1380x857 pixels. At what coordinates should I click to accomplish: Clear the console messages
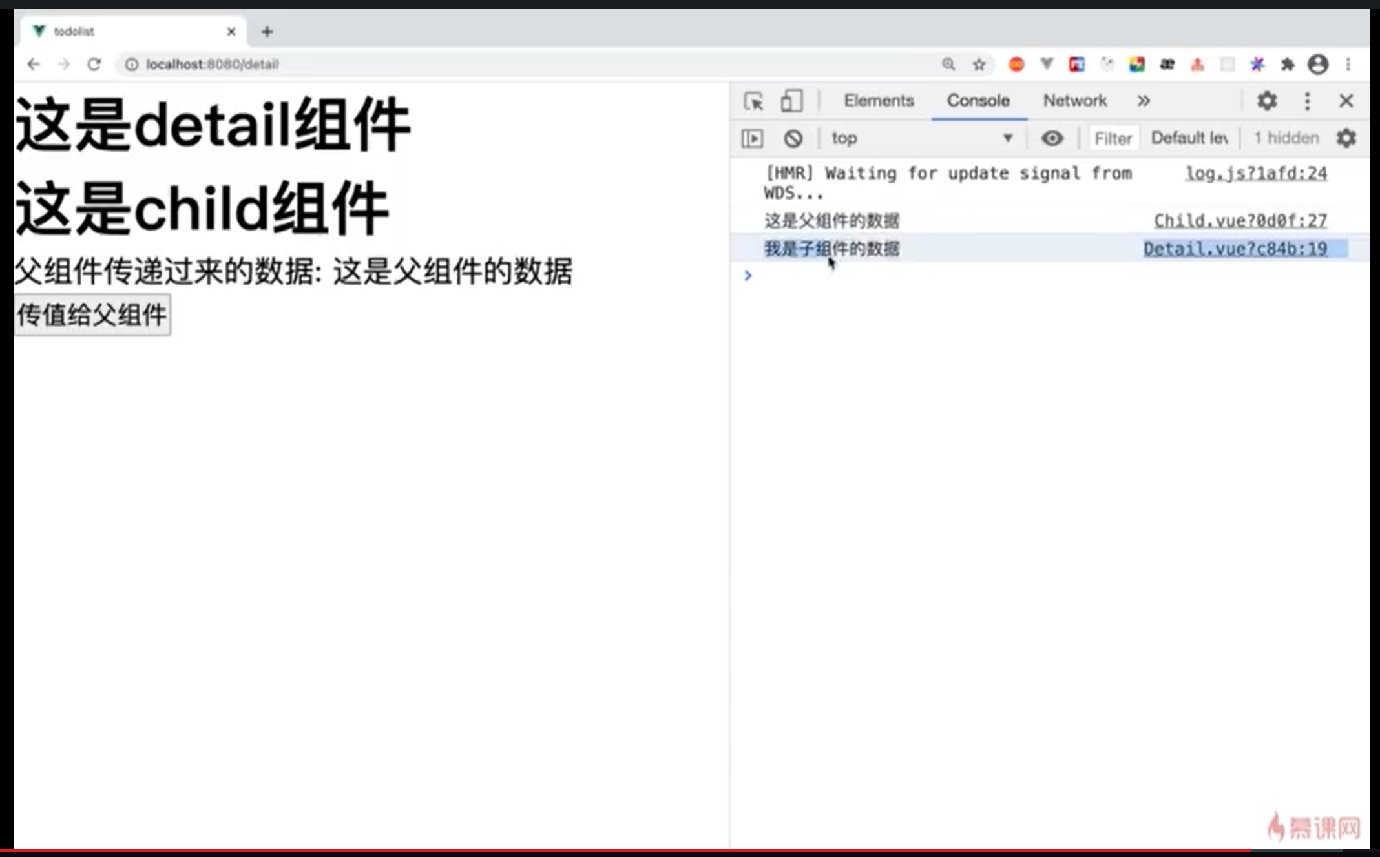click(793, 138)
